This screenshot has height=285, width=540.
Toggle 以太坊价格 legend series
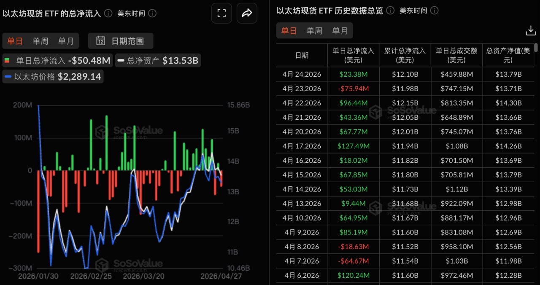(x=53, y=77)
